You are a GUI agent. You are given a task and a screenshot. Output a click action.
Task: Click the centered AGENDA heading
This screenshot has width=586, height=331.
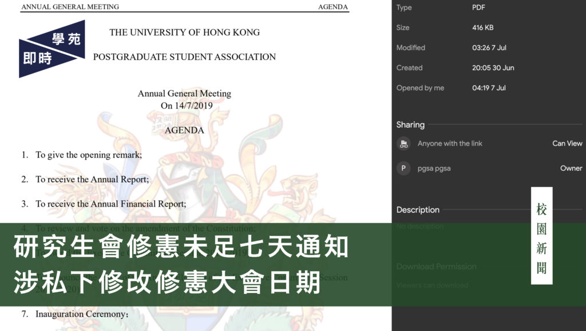pos(185,130)
